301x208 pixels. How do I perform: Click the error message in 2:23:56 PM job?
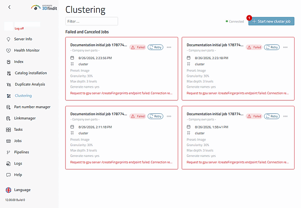[x=121, y=93]
